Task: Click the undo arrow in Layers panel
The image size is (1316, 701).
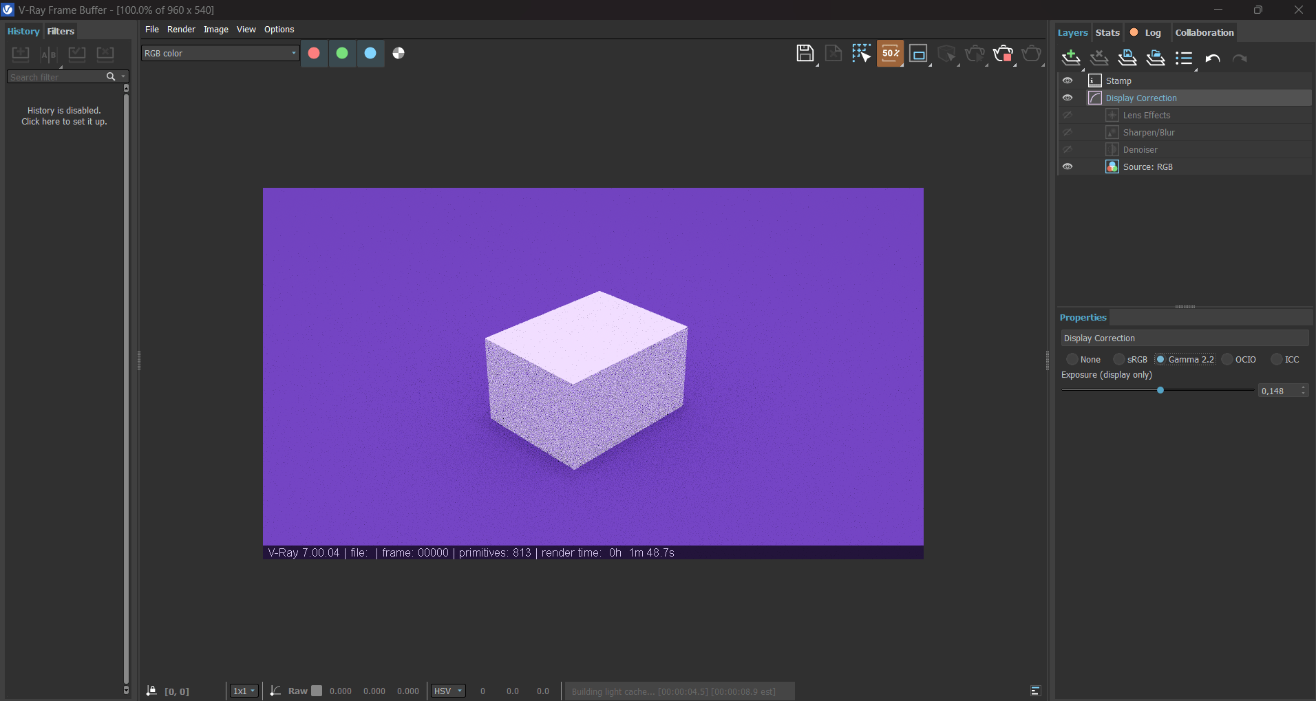Action: (1213, 58)
